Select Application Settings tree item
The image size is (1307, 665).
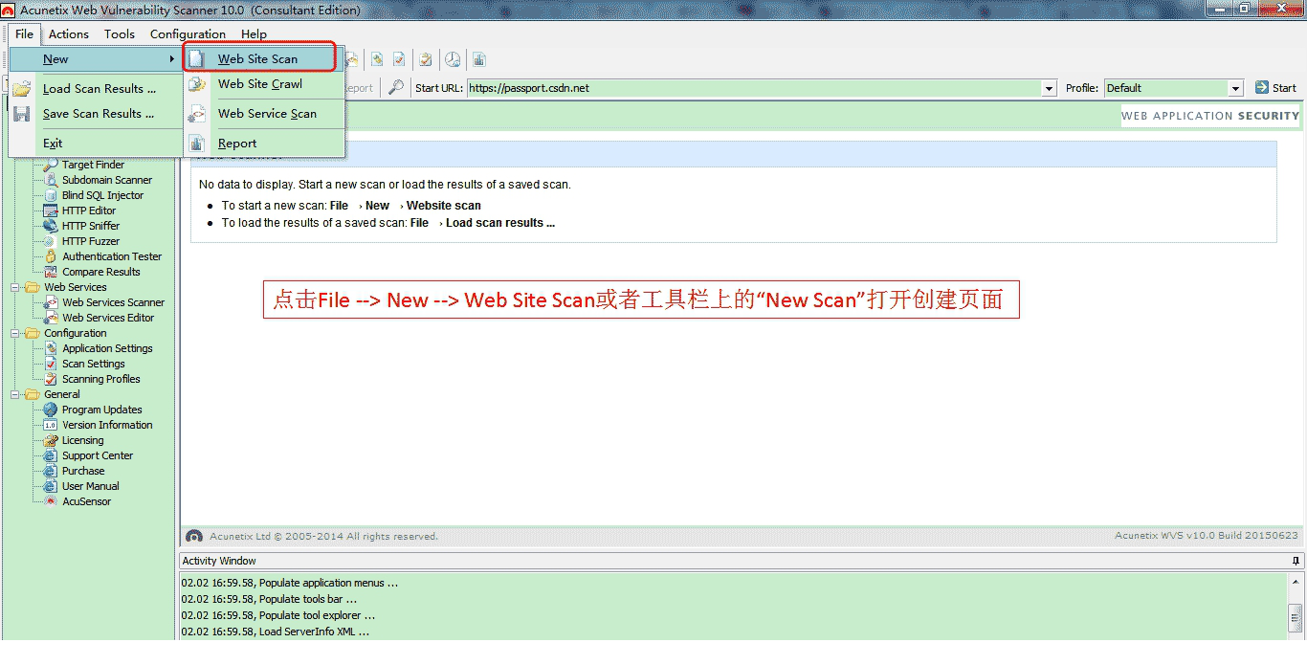coord(107,348)
